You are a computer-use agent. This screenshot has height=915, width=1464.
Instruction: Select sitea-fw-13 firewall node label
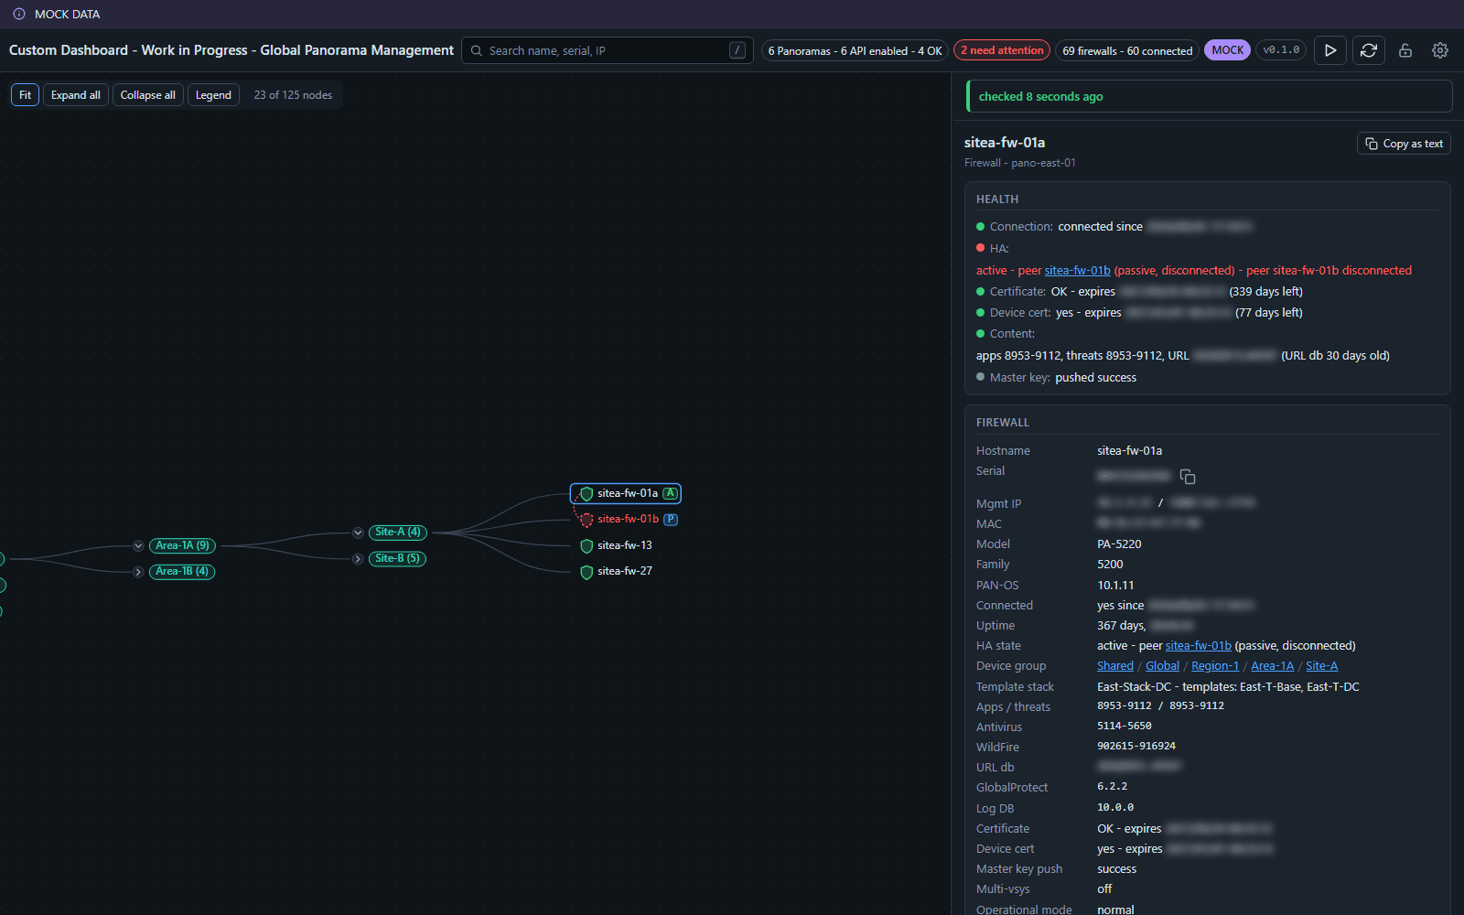(625, 545)
